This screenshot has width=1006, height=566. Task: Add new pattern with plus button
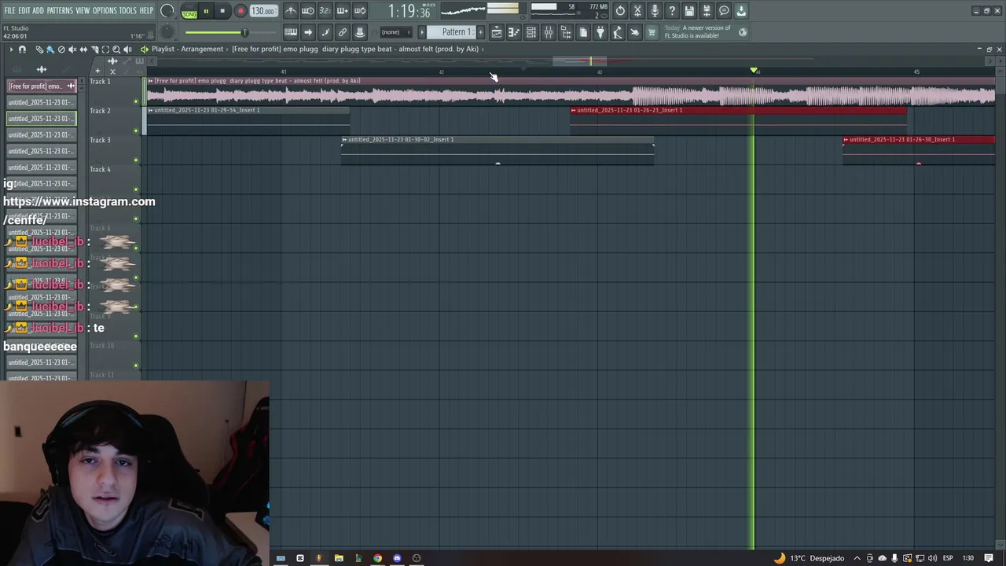point(480,32)
